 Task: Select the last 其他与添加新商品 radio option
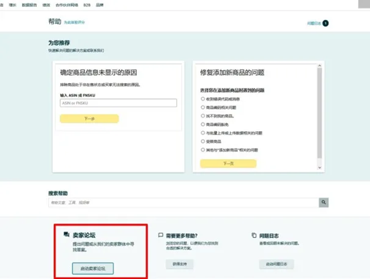point(202,150)
